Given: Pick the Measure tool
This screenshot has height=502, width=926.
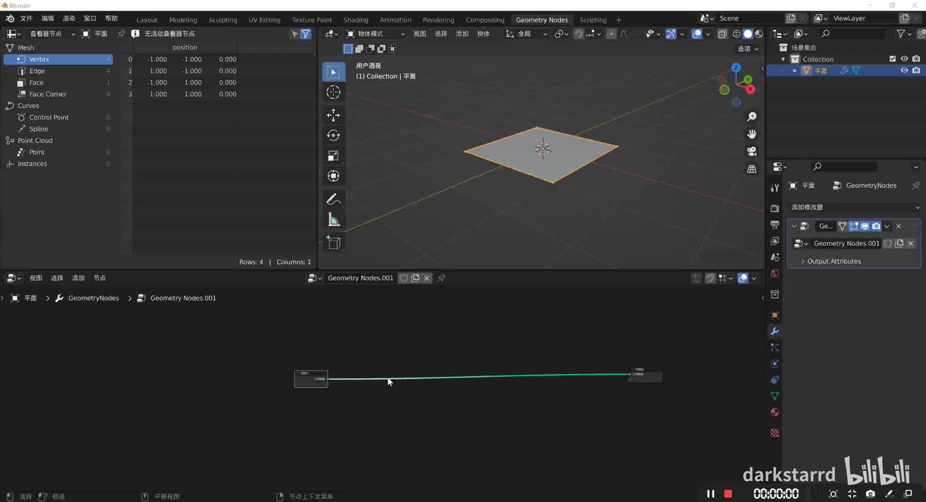Looking at the screenshot, I should (x=333, y=220).
